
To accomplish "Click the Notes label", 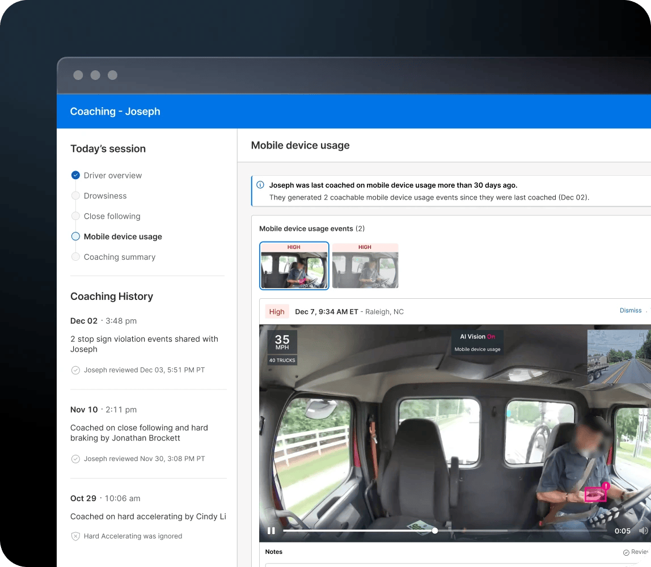I will [273, 552].
